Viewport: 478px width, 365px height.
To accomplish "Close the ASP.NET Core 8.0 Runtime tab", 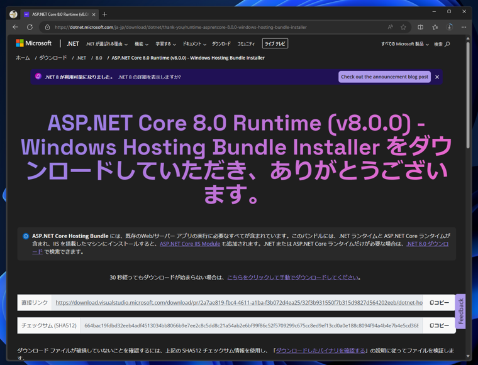I will 94,14.
